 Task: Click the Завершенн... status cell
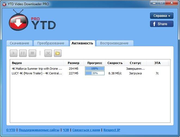click(135, 69)
